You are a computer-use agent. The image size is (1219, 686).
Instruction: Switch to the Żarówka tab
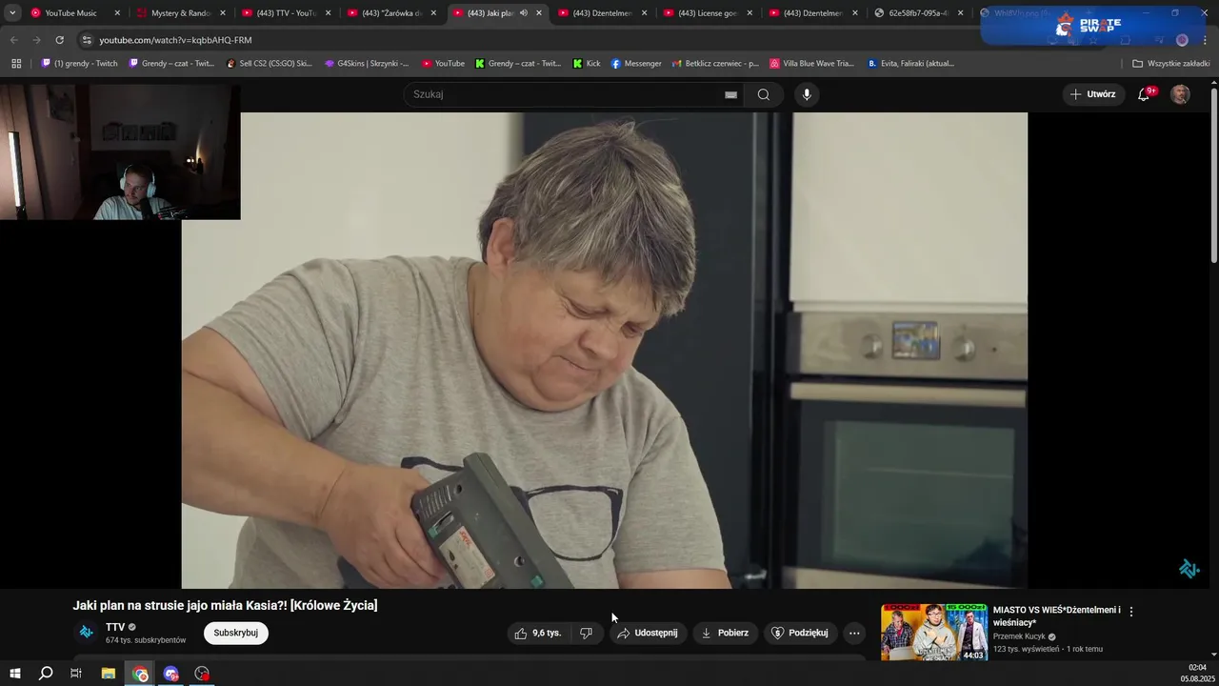[391, 13]
